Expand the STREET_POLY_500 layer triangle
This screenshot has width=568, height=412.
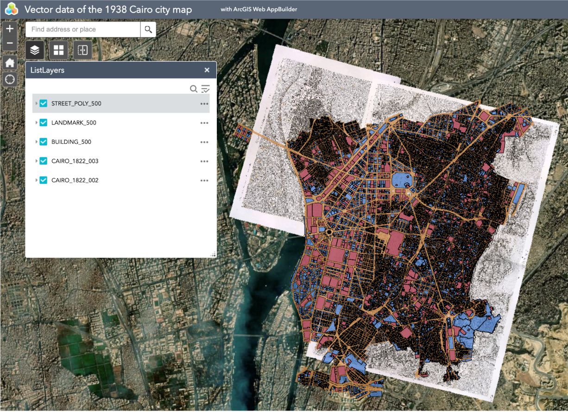(37, 103)
